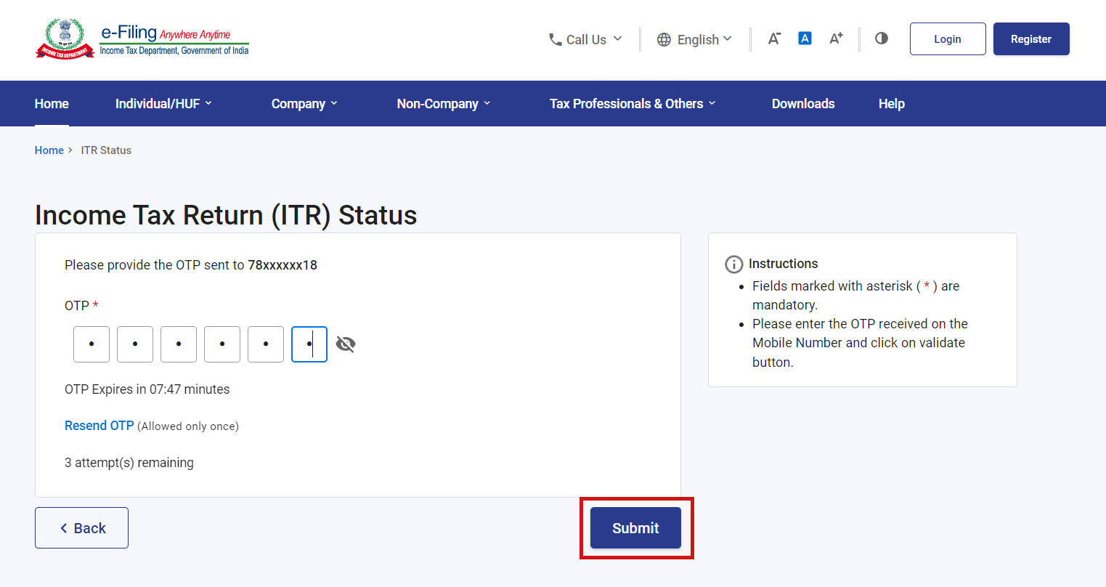Click the Register button
1106x587 pixels.
click(x=1030, y=39)
